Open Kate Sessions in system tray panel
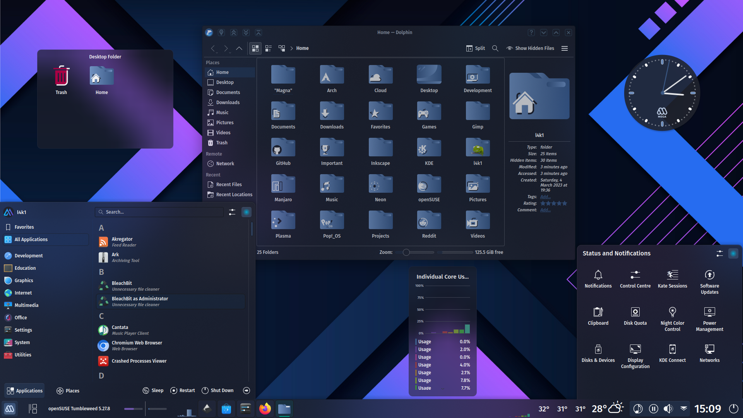This screenshot has height=418, width=743. coord(672,279)
